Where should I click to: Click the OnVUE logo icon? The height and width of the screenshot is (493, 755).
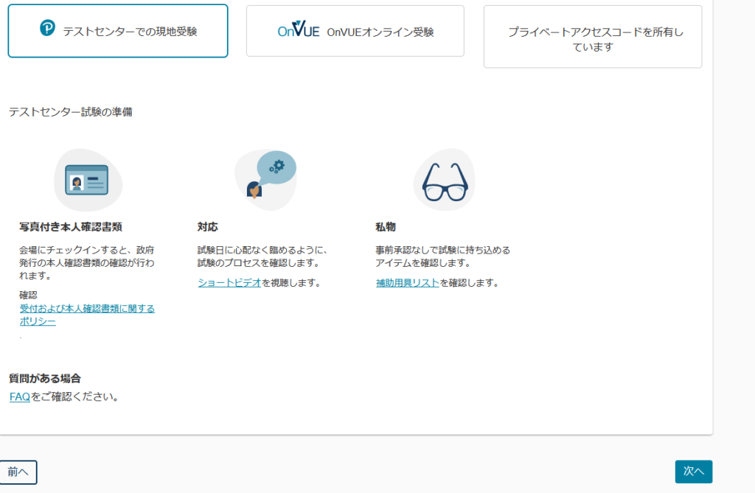(x=298, y=31)
